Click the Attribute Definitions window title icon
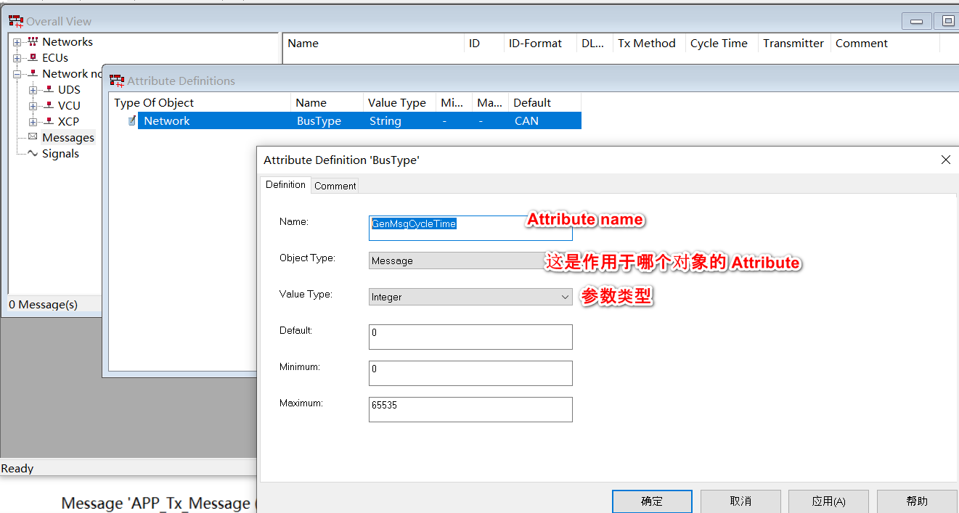The width and height of the screenshot is (959, 513). [x=116, y=80]
